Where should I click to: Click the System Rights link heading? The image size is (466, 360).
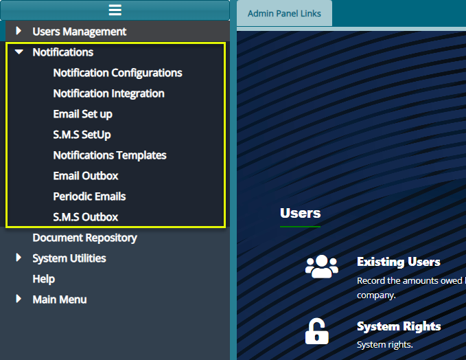[x=398, y=326]
